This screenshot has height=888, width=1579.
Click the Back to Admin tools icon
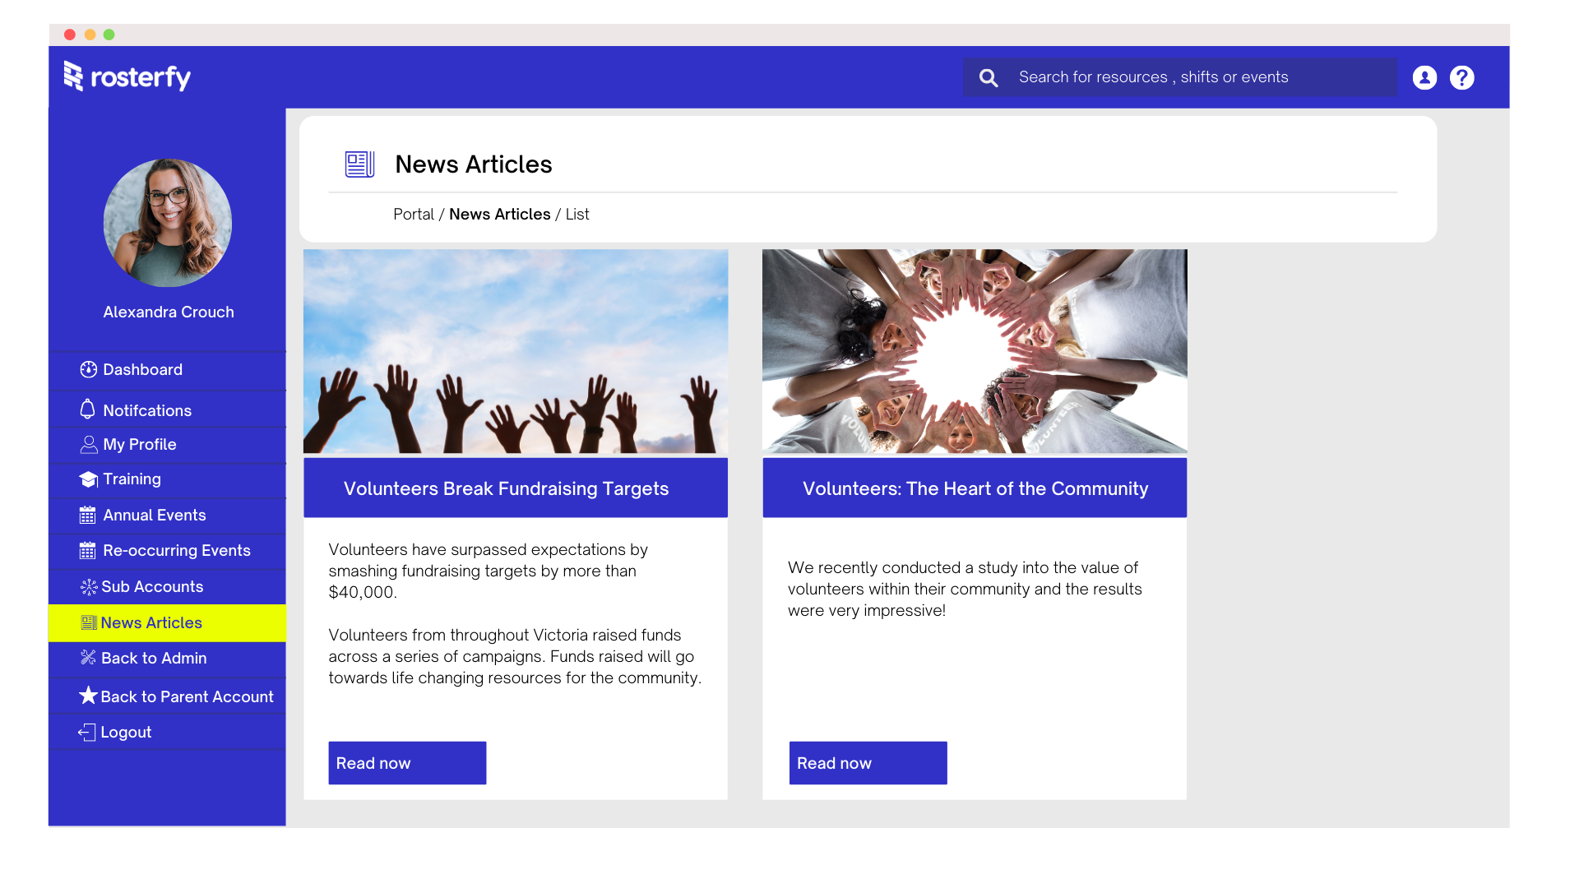88,657
